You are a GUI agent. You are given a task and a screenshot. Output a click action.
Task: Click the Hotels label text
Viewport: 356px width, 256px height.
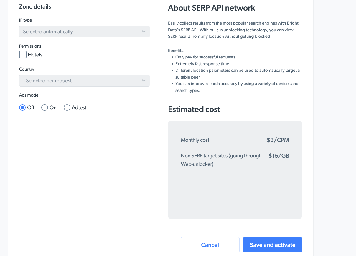35,55
